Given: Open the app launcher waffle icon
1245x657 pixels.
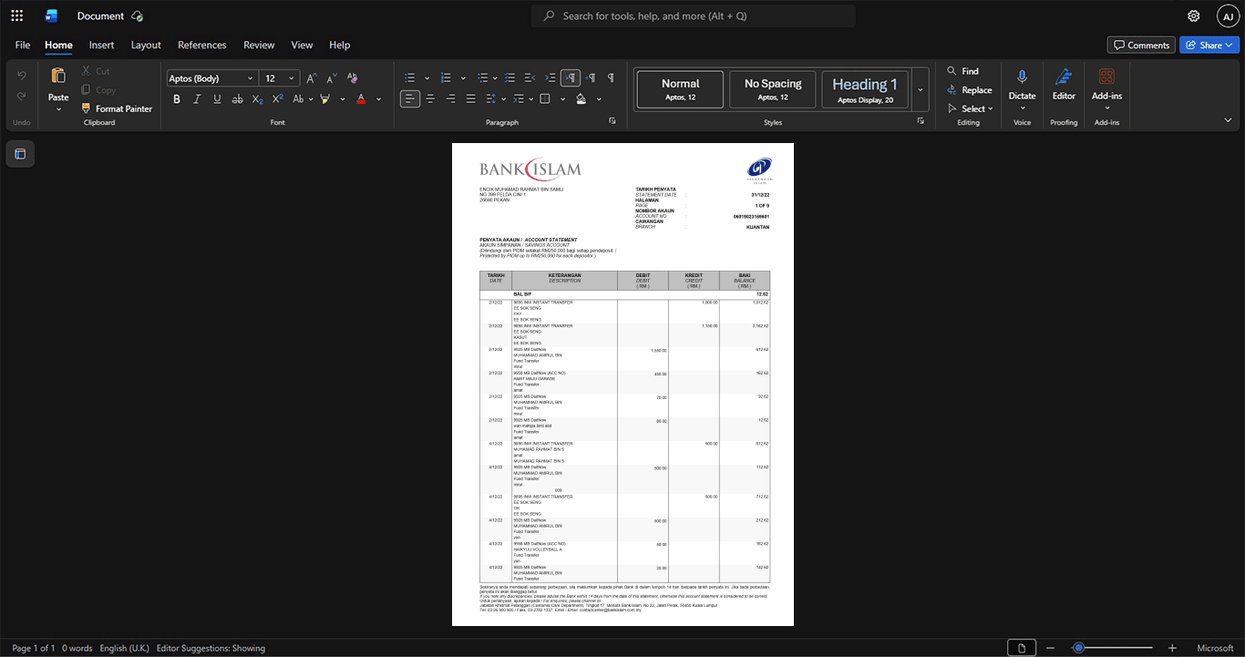Looking at the screenshot, I should pos(16,15).
